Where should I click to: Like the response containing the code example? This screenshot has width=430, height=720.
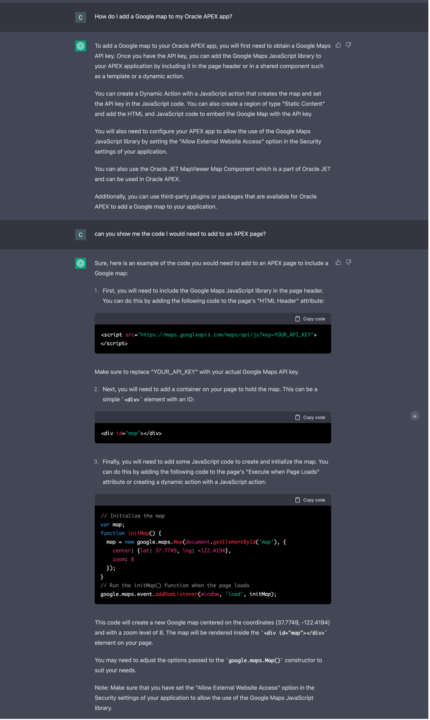pyautogui.click(x=338, y=262)
